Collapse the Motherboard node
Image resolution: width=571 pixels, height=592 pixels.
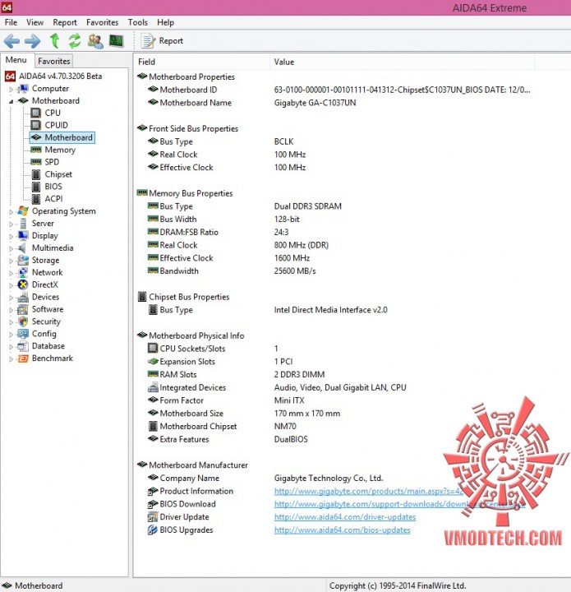point(11,101)
